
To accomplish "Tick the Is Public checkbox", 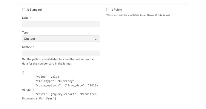I will (108, 10).
